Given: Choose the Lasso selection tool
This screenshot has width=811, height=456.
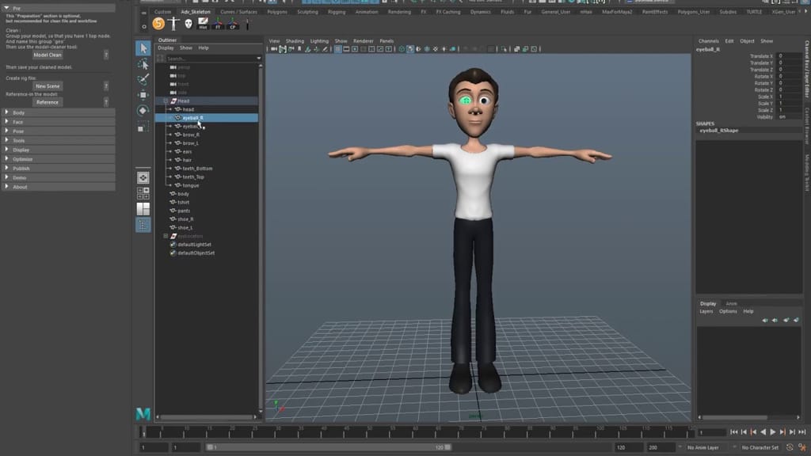Looking at the screenshot, I should pyautogui.click(x=143, y=64).
